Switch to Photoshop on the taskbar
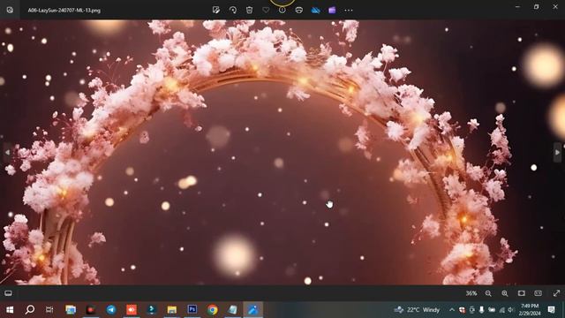 192,309
